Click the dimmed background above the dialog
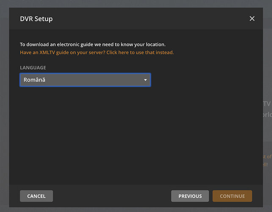Screen dimensions: 272x212 click(x=136, y=3)
